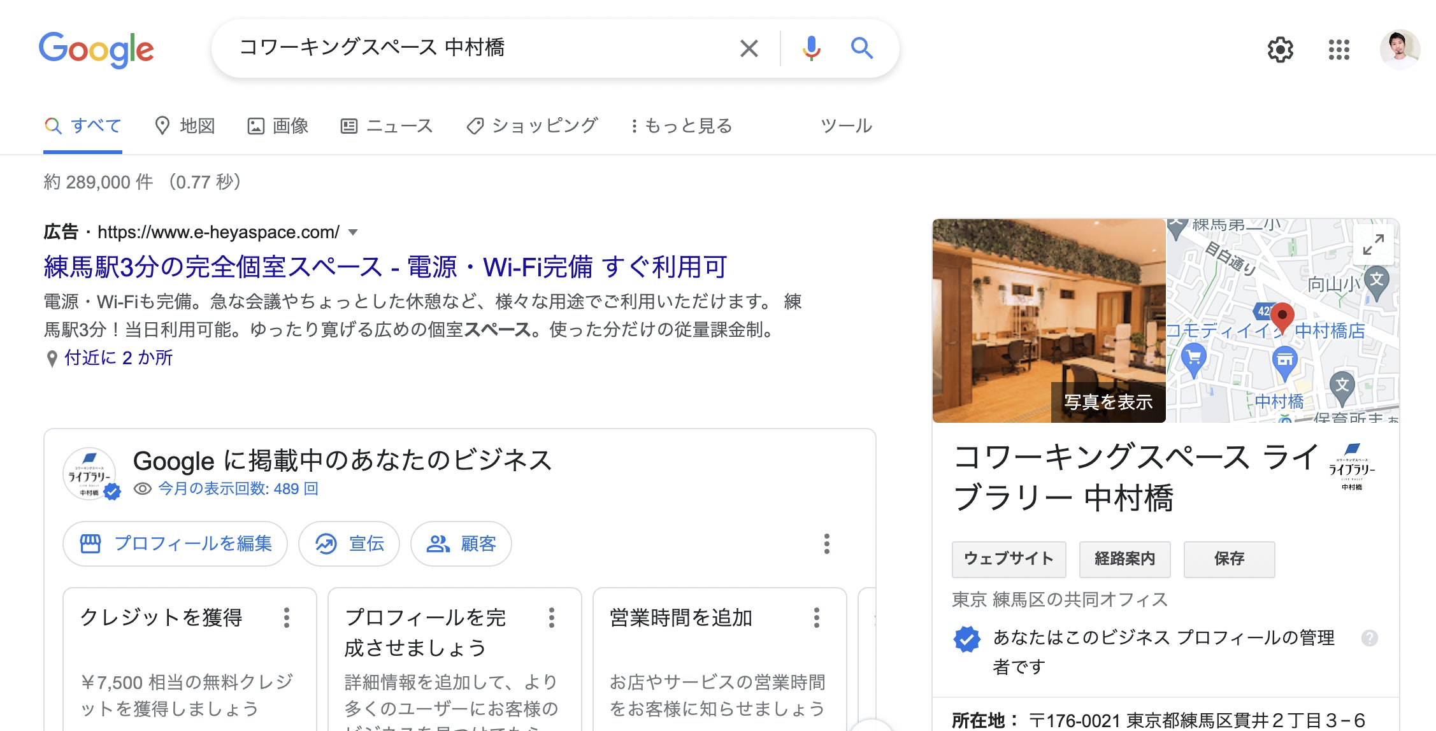Click the ウェブサイト button
1436x731 pixels.
pyautogui.click(x=1009, y=559)
